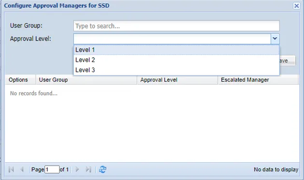Click the 'Approval Level:' field label

point(30,39)
